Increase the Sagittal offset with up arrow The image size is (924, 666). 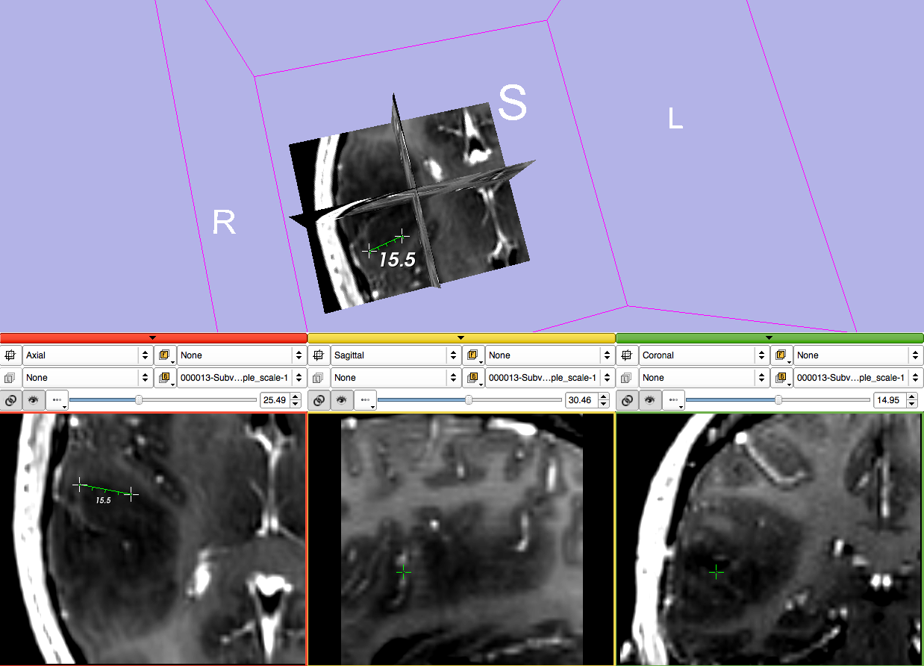tap(604, 396)
